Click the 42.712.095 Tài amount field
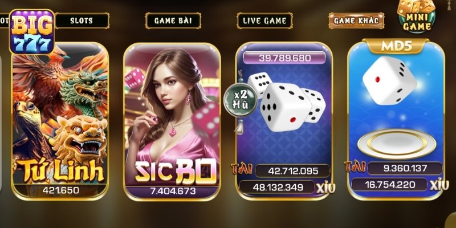The height and width of the screenshot is (228, 456). tap(292, 170)
